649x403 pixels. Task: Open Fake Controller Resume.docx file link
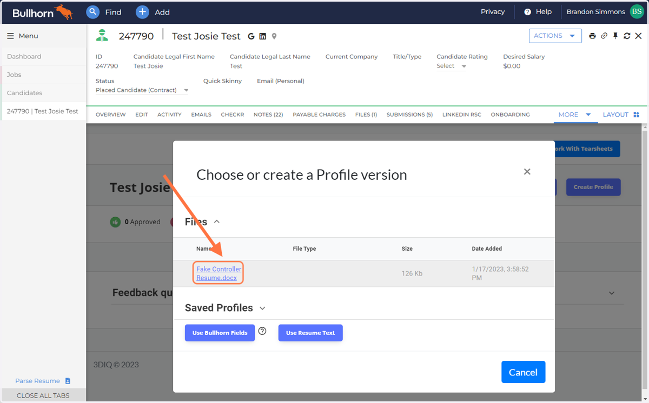tap(218, 273)
